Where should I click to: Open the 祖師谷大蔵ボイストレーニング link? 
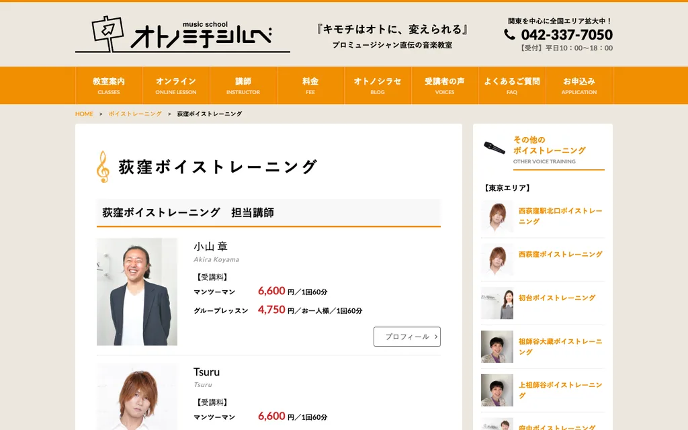pyautogui.click(x=560, y=347)
